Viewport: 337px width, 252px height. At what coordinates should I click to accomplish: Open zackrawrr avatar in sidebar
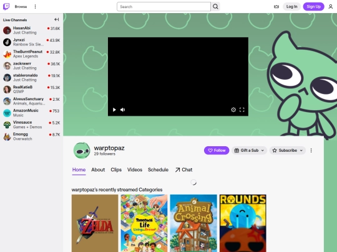pos(7,66)
